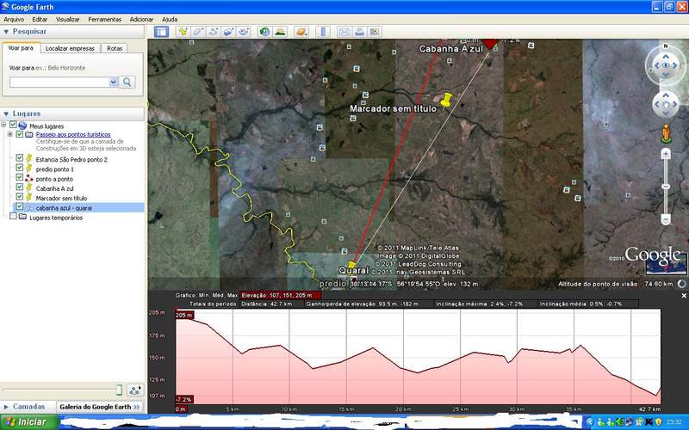The width and height of the screenshot is (689, 430).
Task: Click the map zoom slider
Action: (665, 187)
